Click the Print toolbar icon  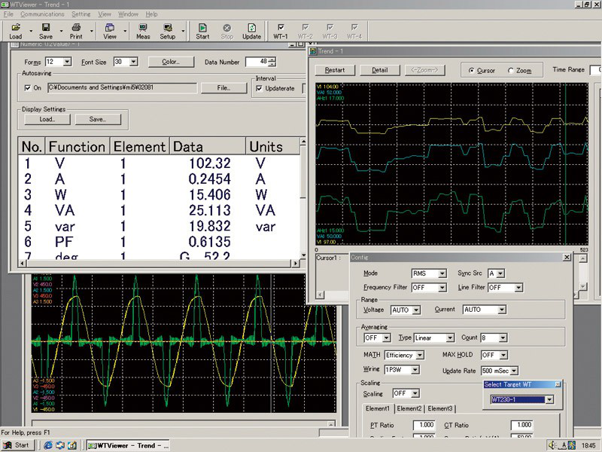point(76,31)
